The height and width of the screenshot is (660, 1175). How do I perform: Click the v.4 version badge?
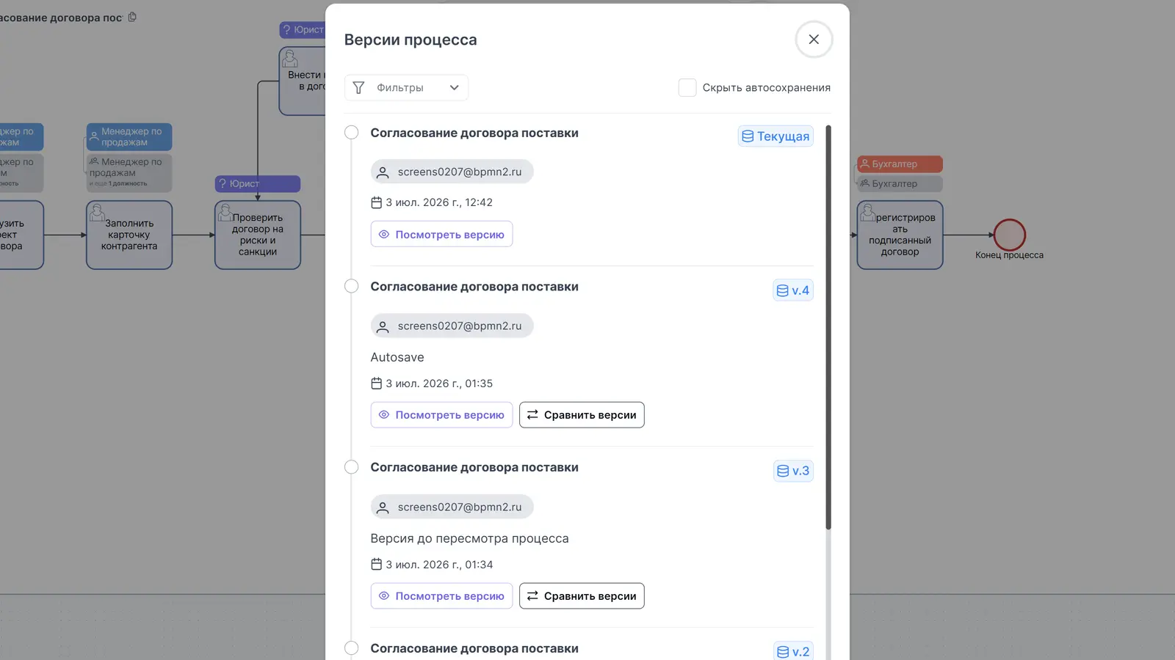click(x=793, y=290)
